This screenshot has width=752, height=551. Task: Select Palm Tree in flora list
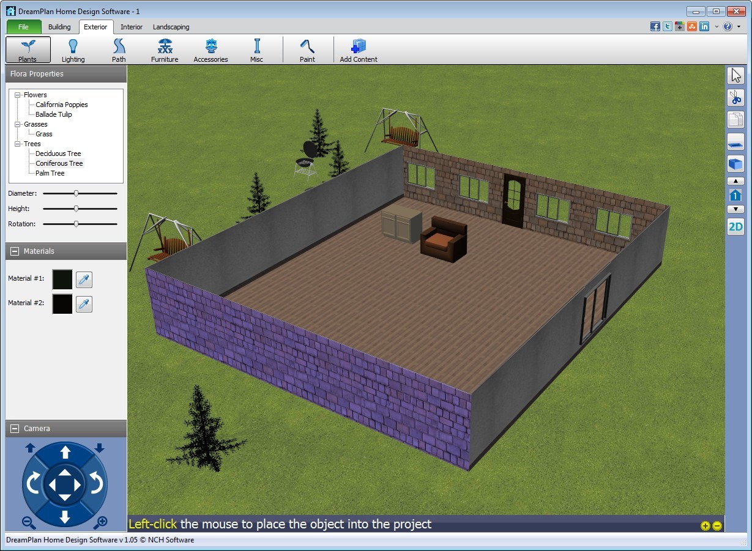click(50, 173)
